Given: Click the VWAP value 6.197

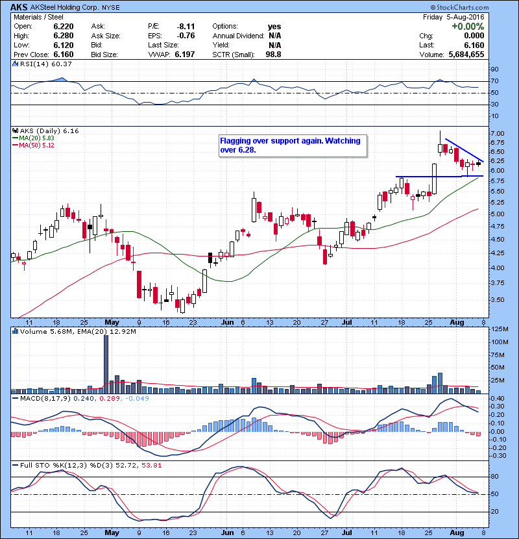Looking at the screenshot, I should tap(185, 55).
